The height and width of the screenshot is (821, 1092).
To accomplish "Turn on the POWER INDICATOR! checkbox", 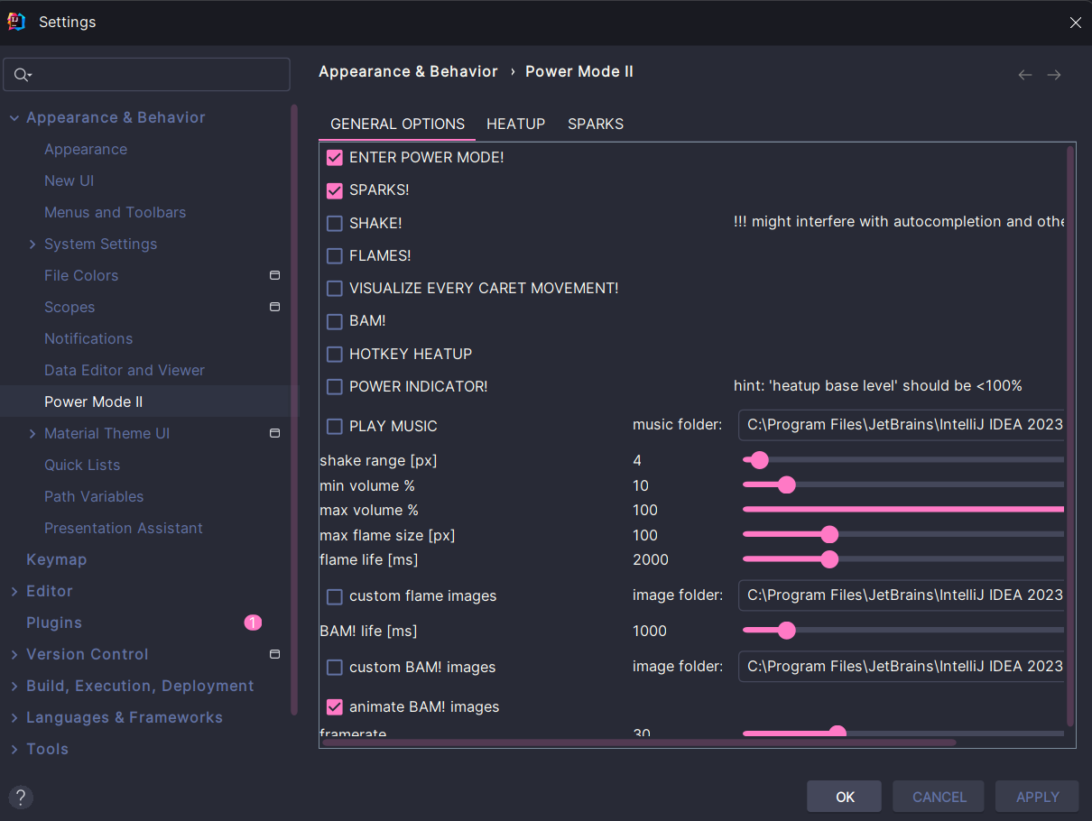I will point(335,387).
